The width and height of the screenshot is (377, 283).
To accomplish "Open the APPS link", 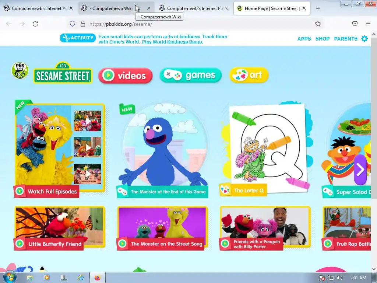I will click(304, 39).
